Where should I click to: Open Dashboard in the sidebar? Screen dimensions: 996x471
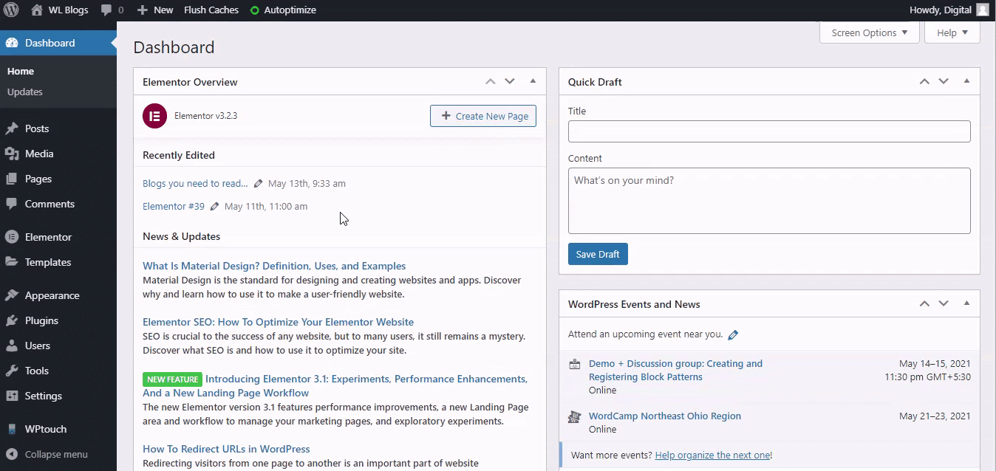click(58, 43)
